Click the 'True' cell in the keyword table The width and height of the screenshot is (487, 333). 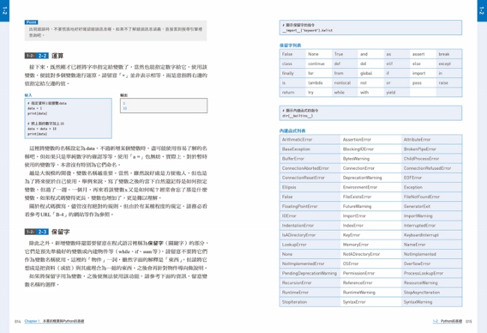tap(345, 54)
